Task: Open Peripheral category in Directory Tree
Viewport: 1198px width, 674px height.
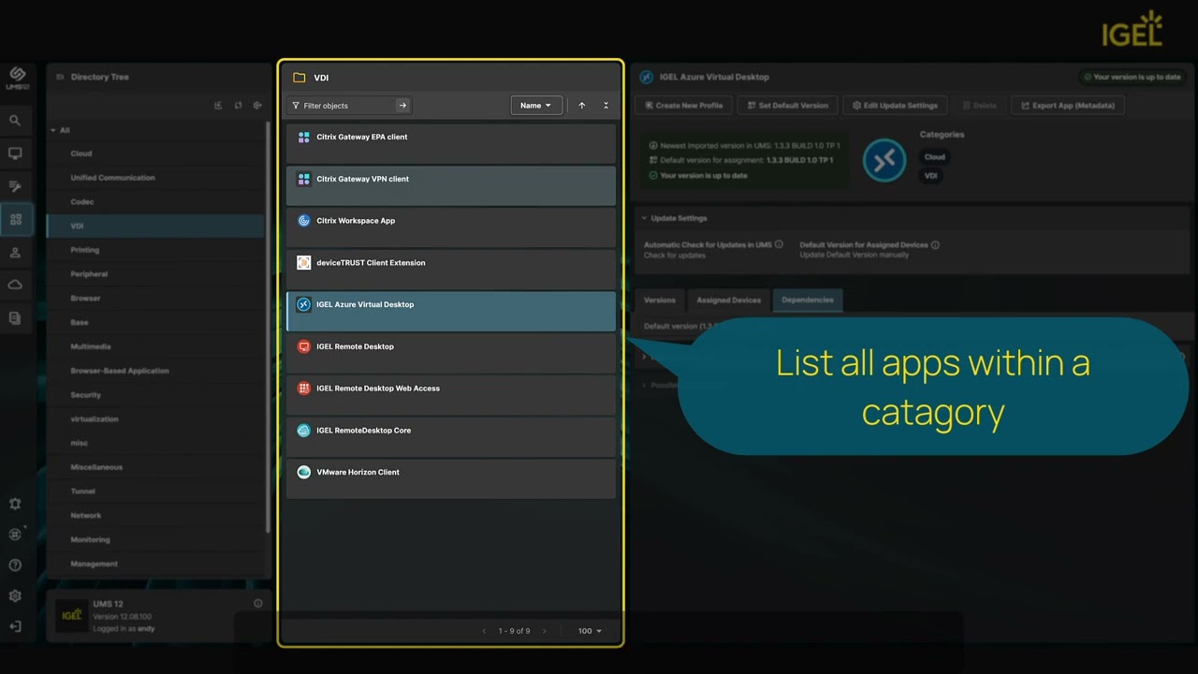Action: coord(156,274)
